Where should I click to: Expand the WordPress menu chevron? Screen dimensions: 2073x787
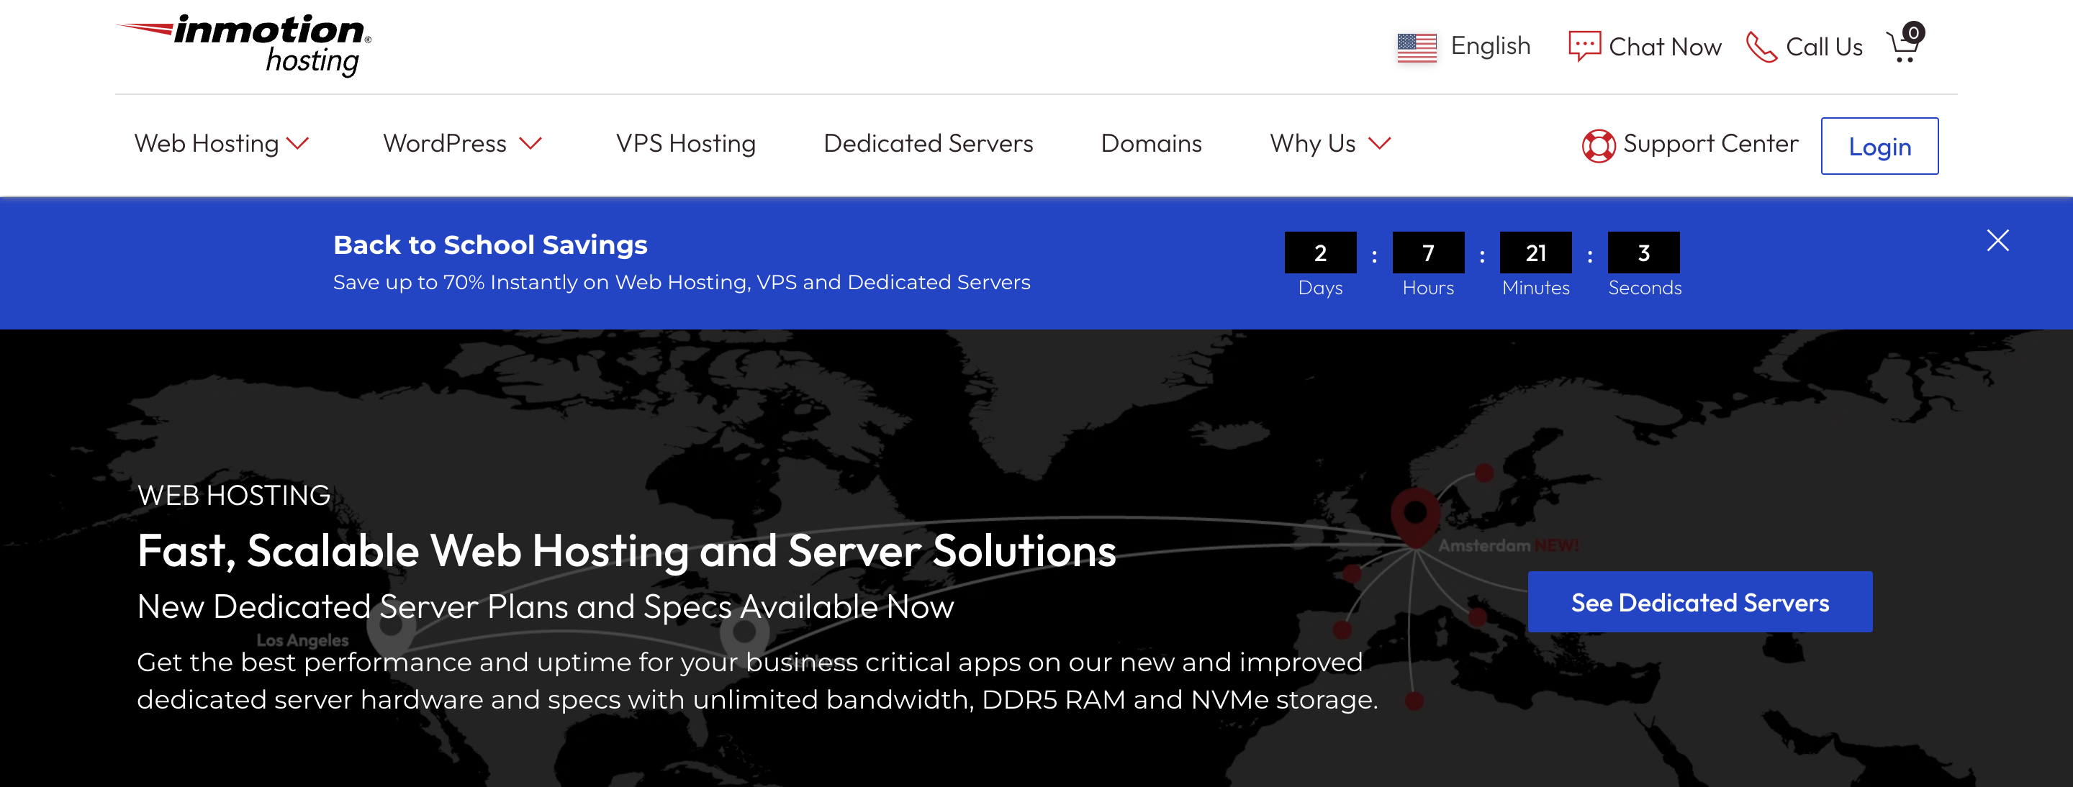pos(530,144)
